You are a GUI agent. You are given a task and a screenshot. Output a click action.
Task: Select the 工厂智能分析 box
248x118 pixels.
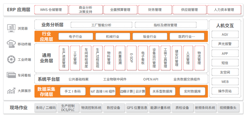(x=101, y=25)
